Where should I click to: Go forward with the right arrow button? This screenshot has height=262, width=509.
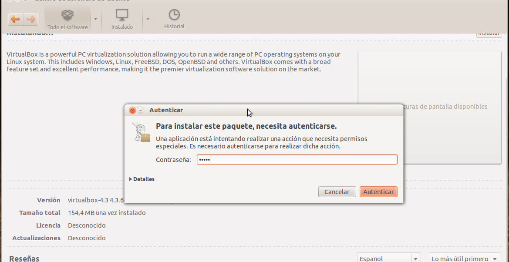31,19
